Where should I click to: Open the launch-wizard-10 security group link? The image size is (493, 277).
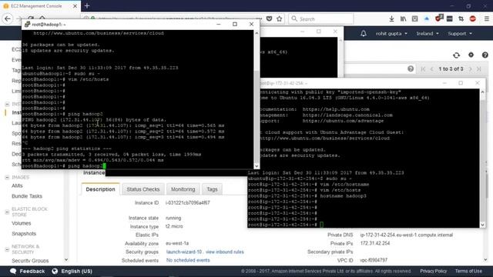coord(184,252)
